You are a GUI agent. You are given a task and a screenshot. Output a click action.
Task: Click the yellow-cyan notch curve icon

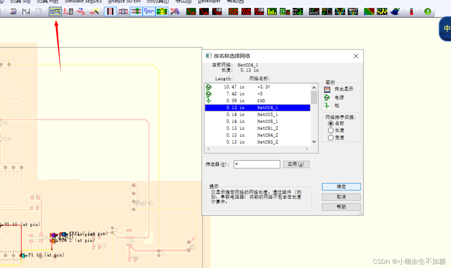click(x=340, y=11)
